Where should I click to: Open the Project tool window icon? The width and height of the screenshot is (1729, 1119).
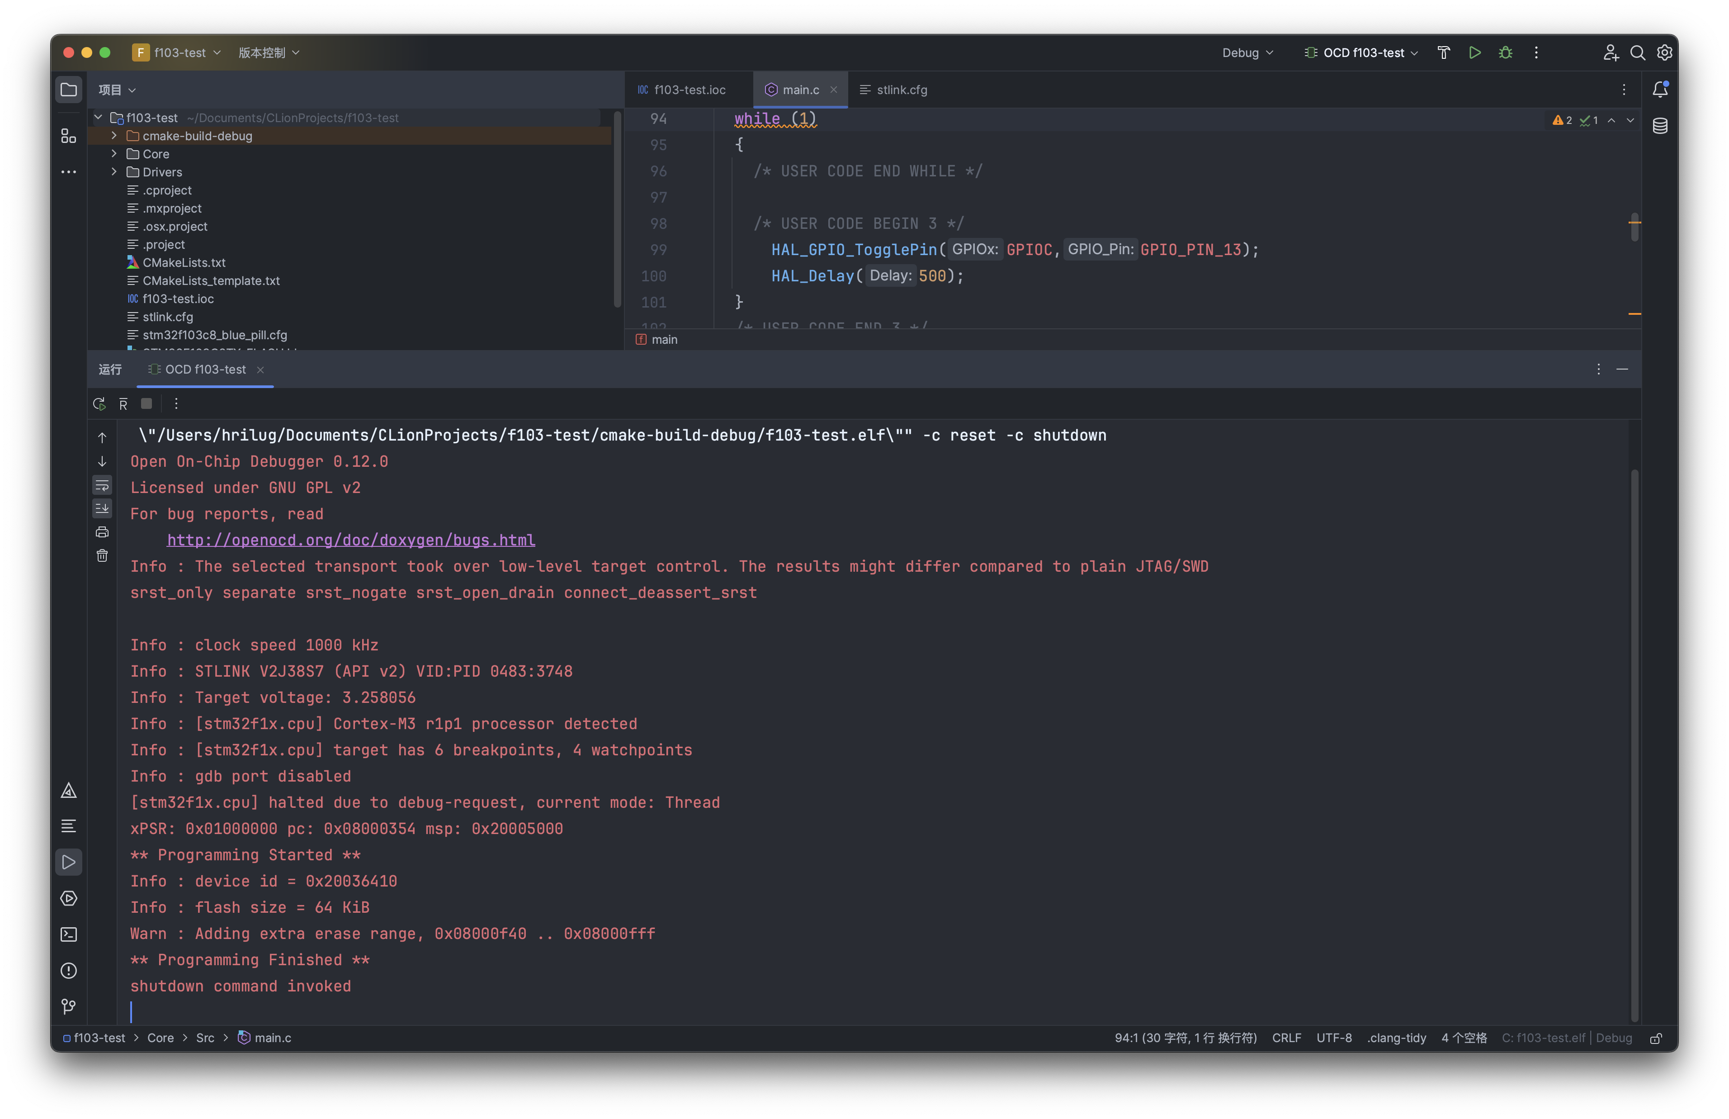pyautogui.click(x=68, y=90)
